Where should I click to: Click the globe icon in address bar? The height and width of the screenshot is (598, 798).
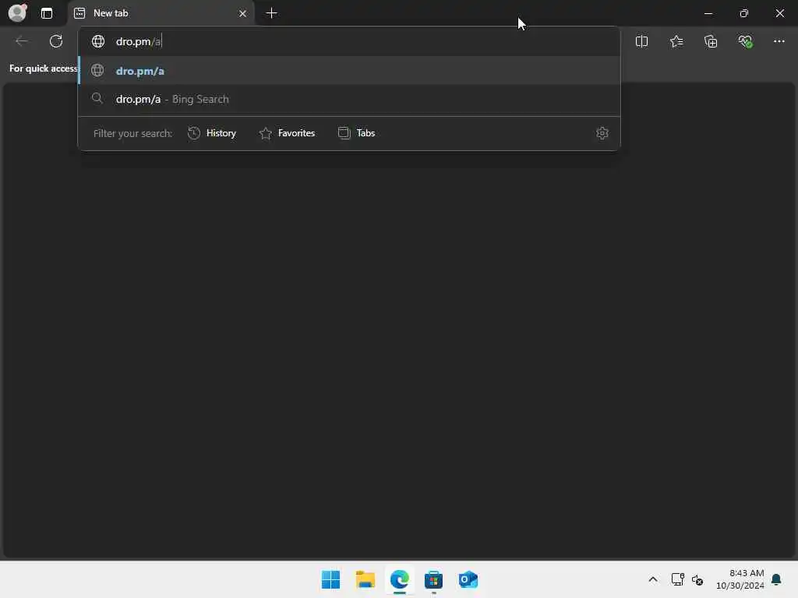pos(98,41)
